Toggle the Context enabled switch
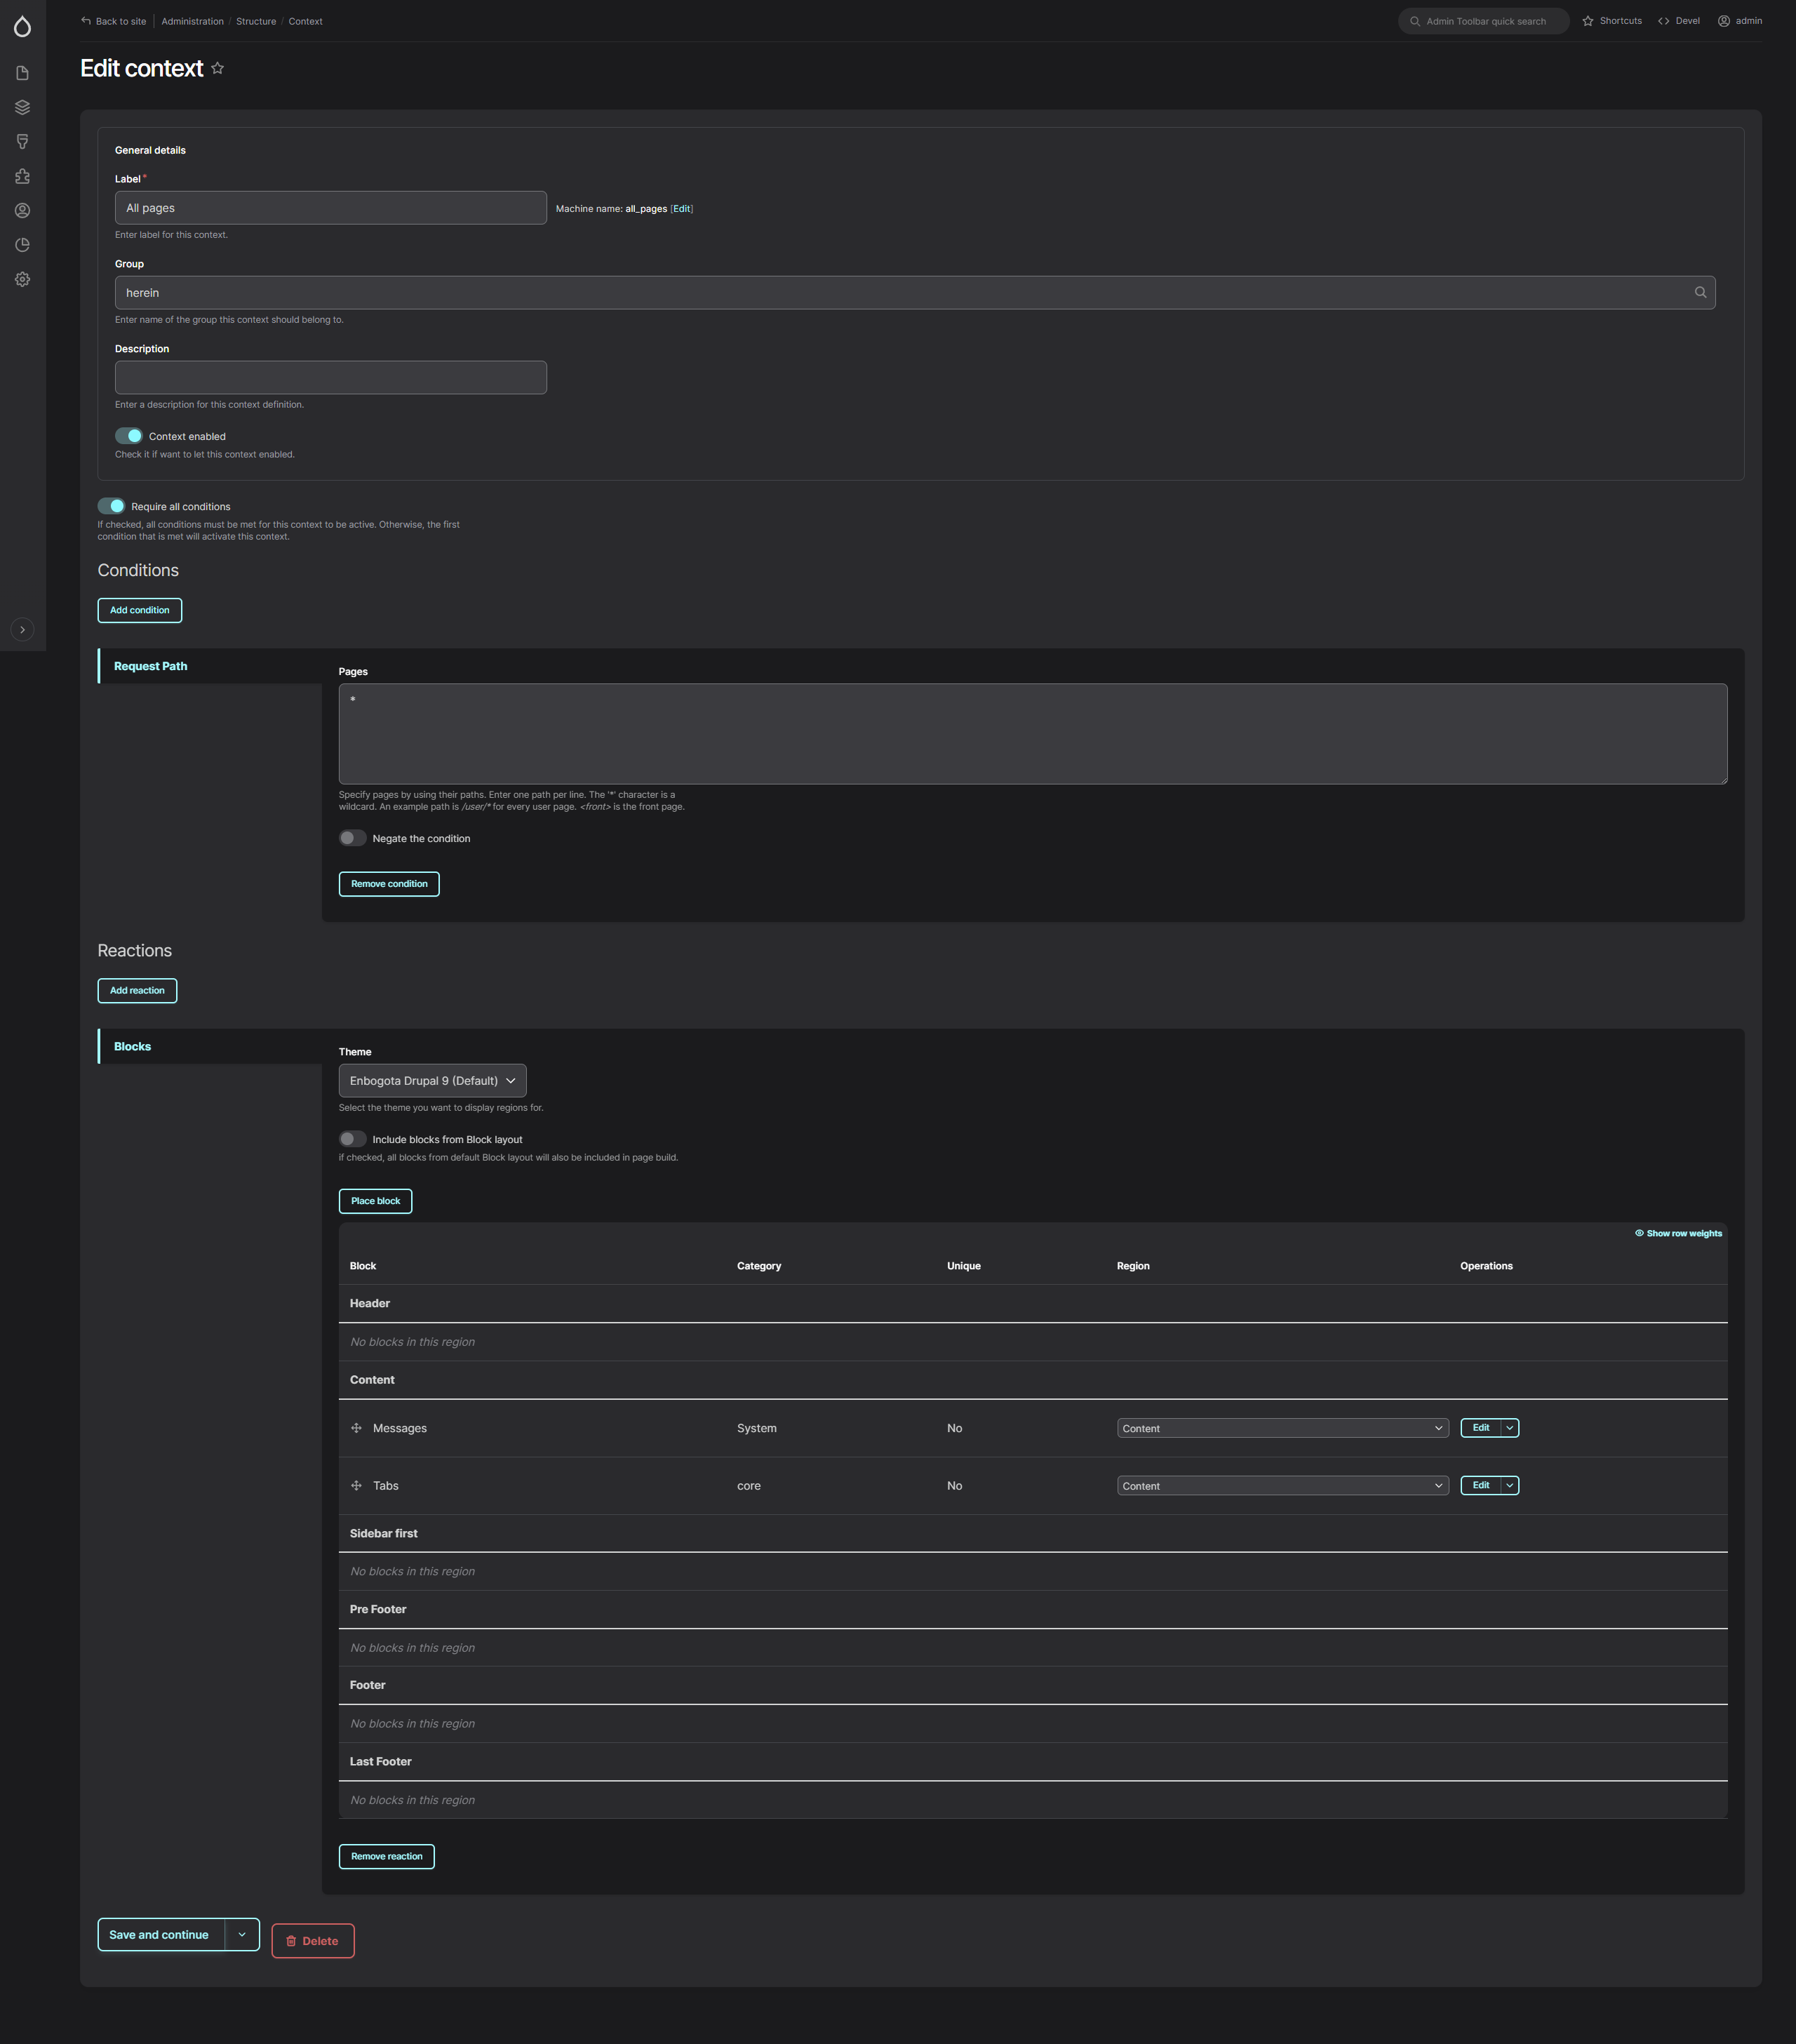This screenshot has width=1796, height=2044. (129, 436)
